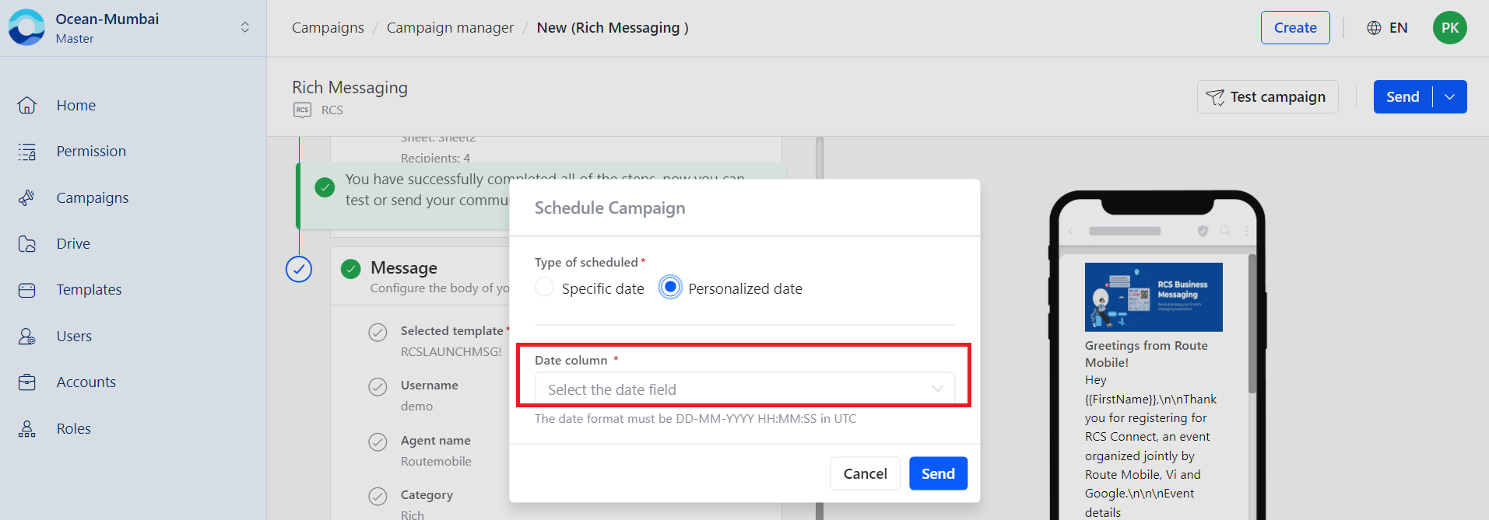The width and height of the screenshot is (1489, 520).
Task: Click the Message section heading
Action: (404, 267)
